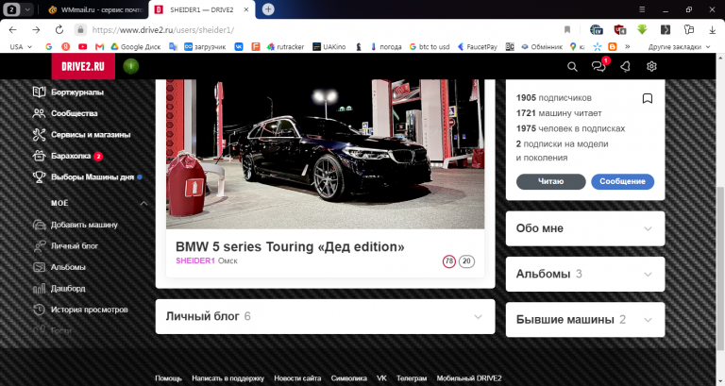Image resolution: width=725 pixels, height=386 pixels.
Task: Click the Телеграм footer link
Action: point(412,378)
